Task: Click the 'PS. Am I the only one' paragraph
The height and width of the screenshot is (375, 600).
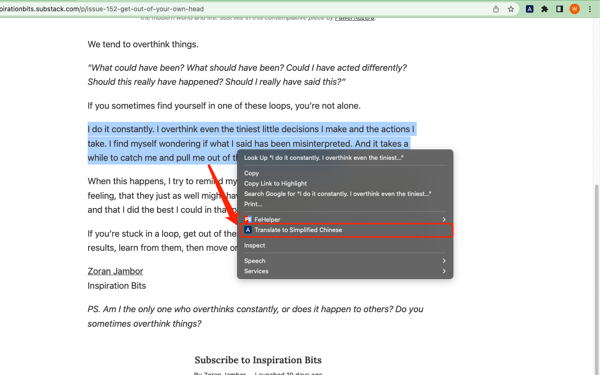Action: click(255, 316)
